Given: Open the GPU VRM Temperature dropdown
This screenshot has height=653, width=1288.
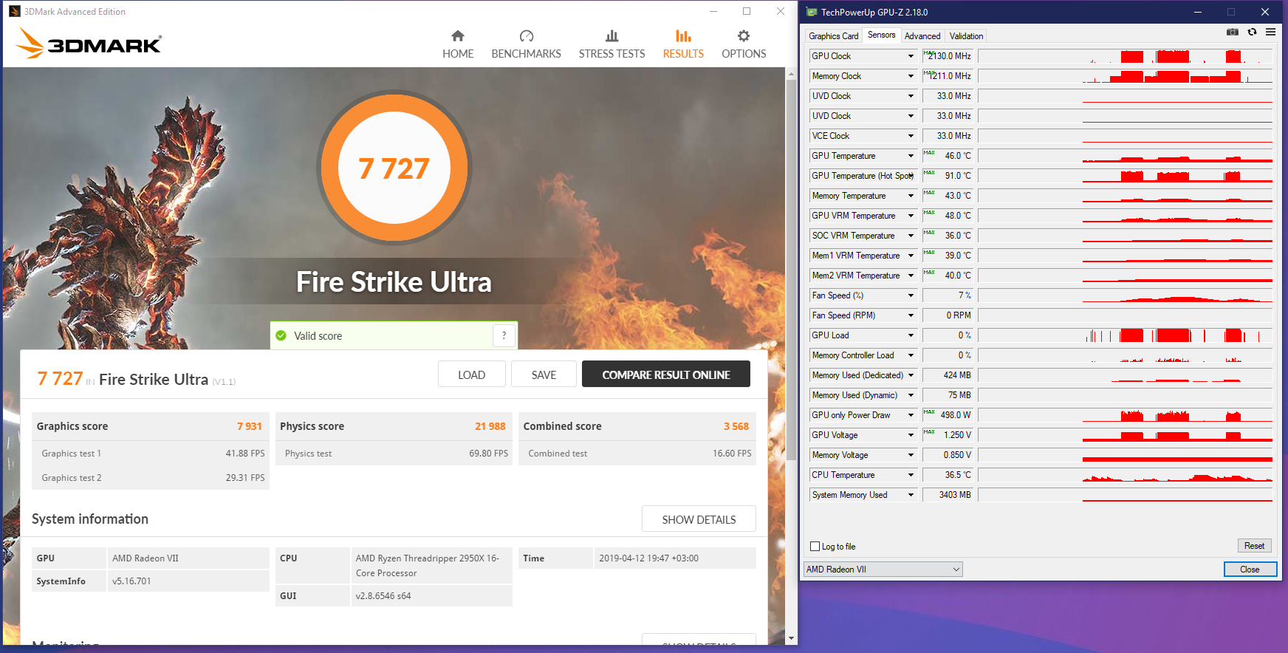Looking at the screenshot, I should point(911,216).
